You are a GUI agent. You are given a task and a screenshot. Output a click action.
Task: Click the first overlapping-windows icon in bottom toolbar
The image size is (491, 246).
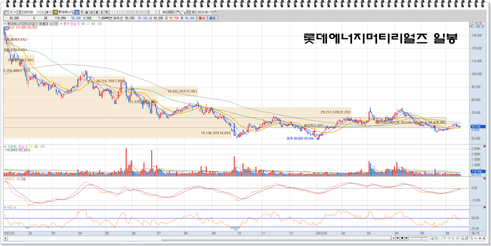coord(432,238)
